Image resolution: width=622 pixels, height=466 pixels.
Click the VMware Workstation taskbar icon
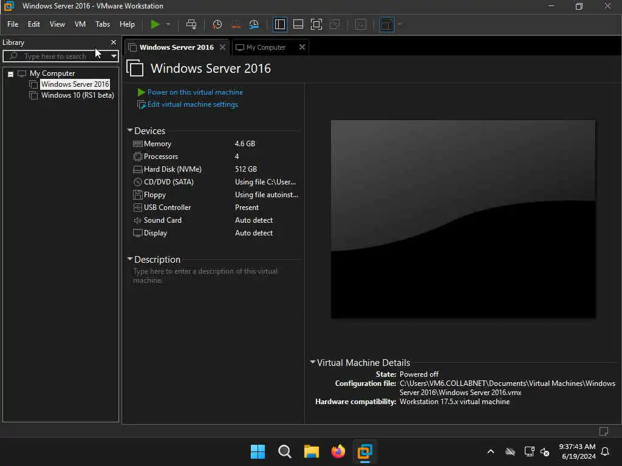click(x=364, y=451)
